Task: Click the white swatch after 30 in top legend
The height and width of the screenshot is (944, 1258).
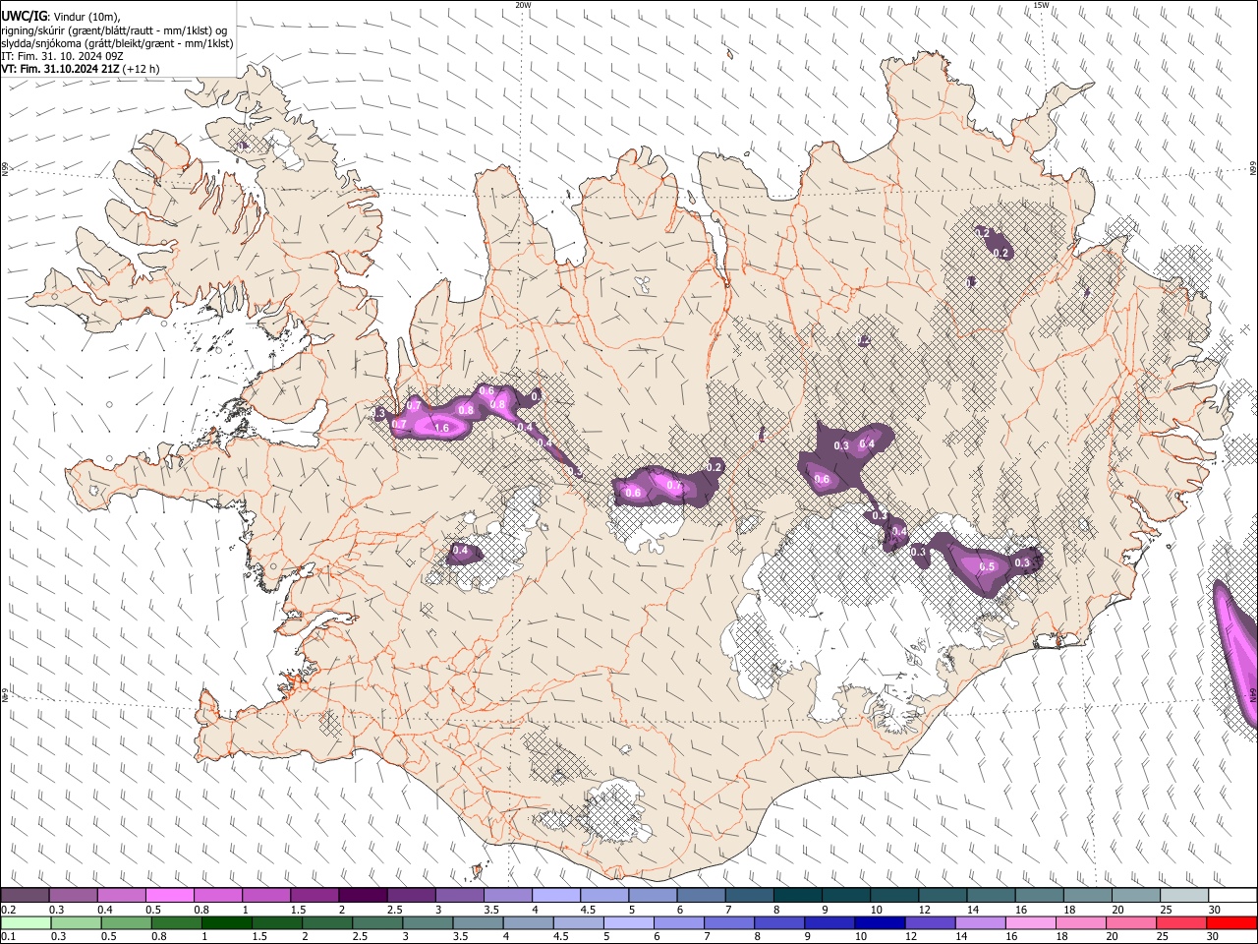Action: 1232,896
